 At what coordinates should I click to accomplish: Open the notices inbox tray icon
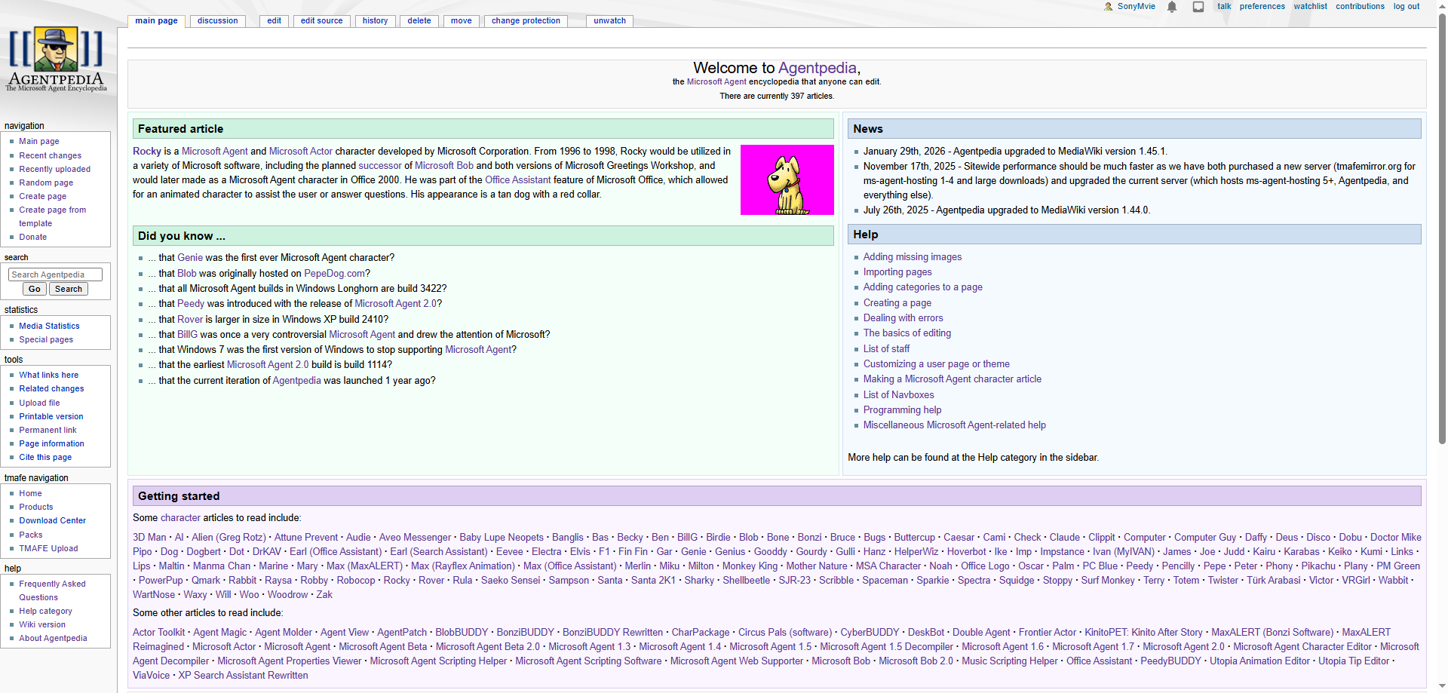tap(1198, 7)
